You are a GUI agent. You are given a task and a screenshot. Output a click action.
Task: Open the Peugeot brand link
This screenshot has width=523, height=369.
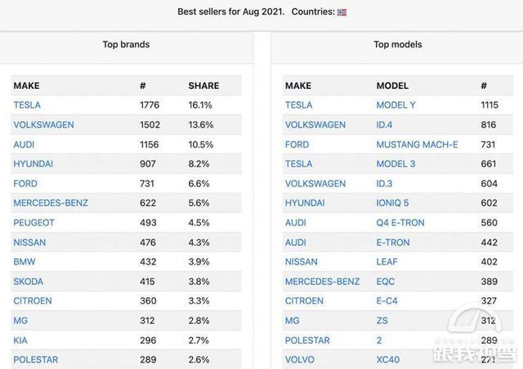[34, 223]
